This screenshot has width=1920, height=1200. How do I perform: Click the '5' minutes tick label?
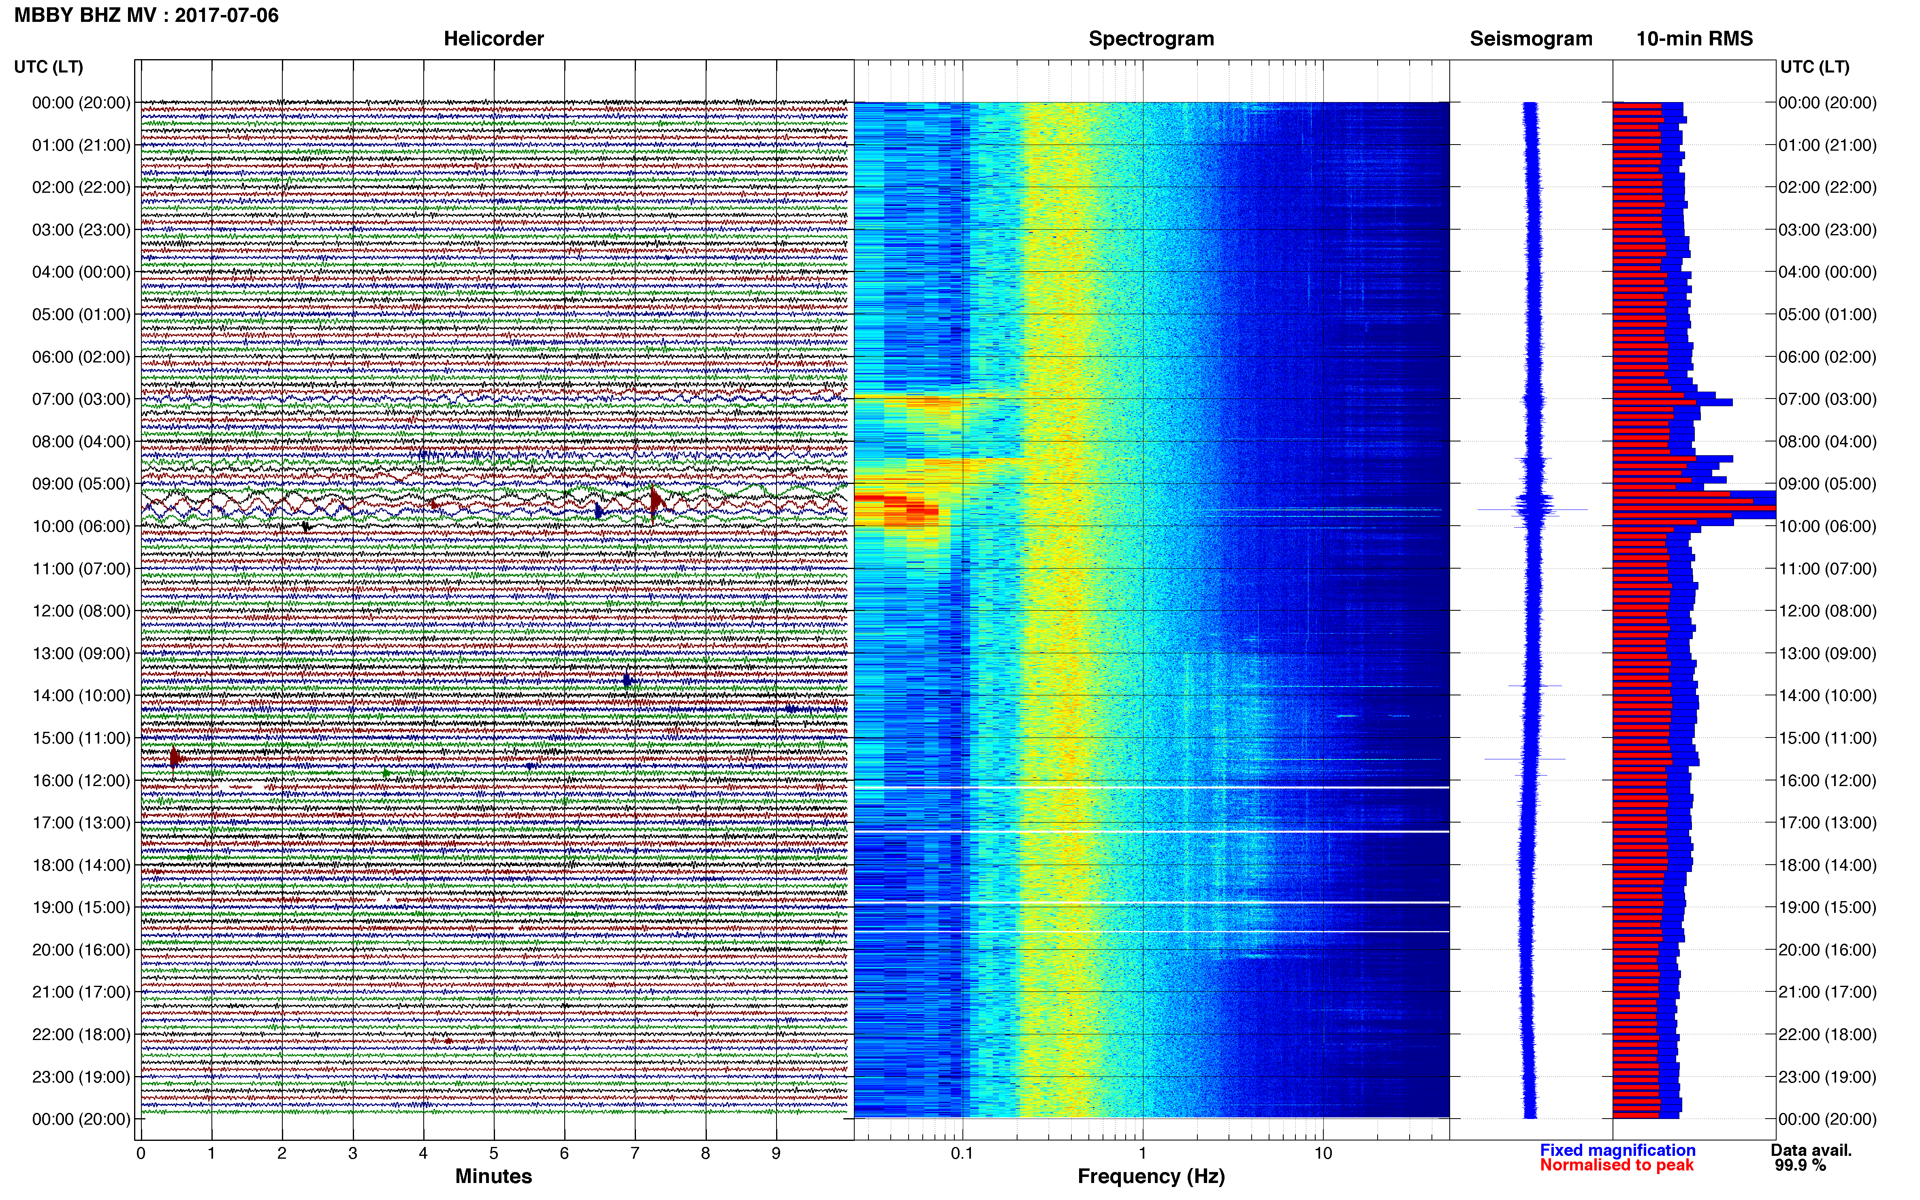494,1153
